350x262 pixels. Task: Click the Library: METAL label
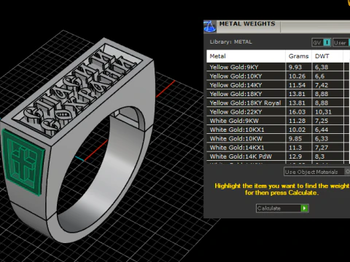click(230, 41)
